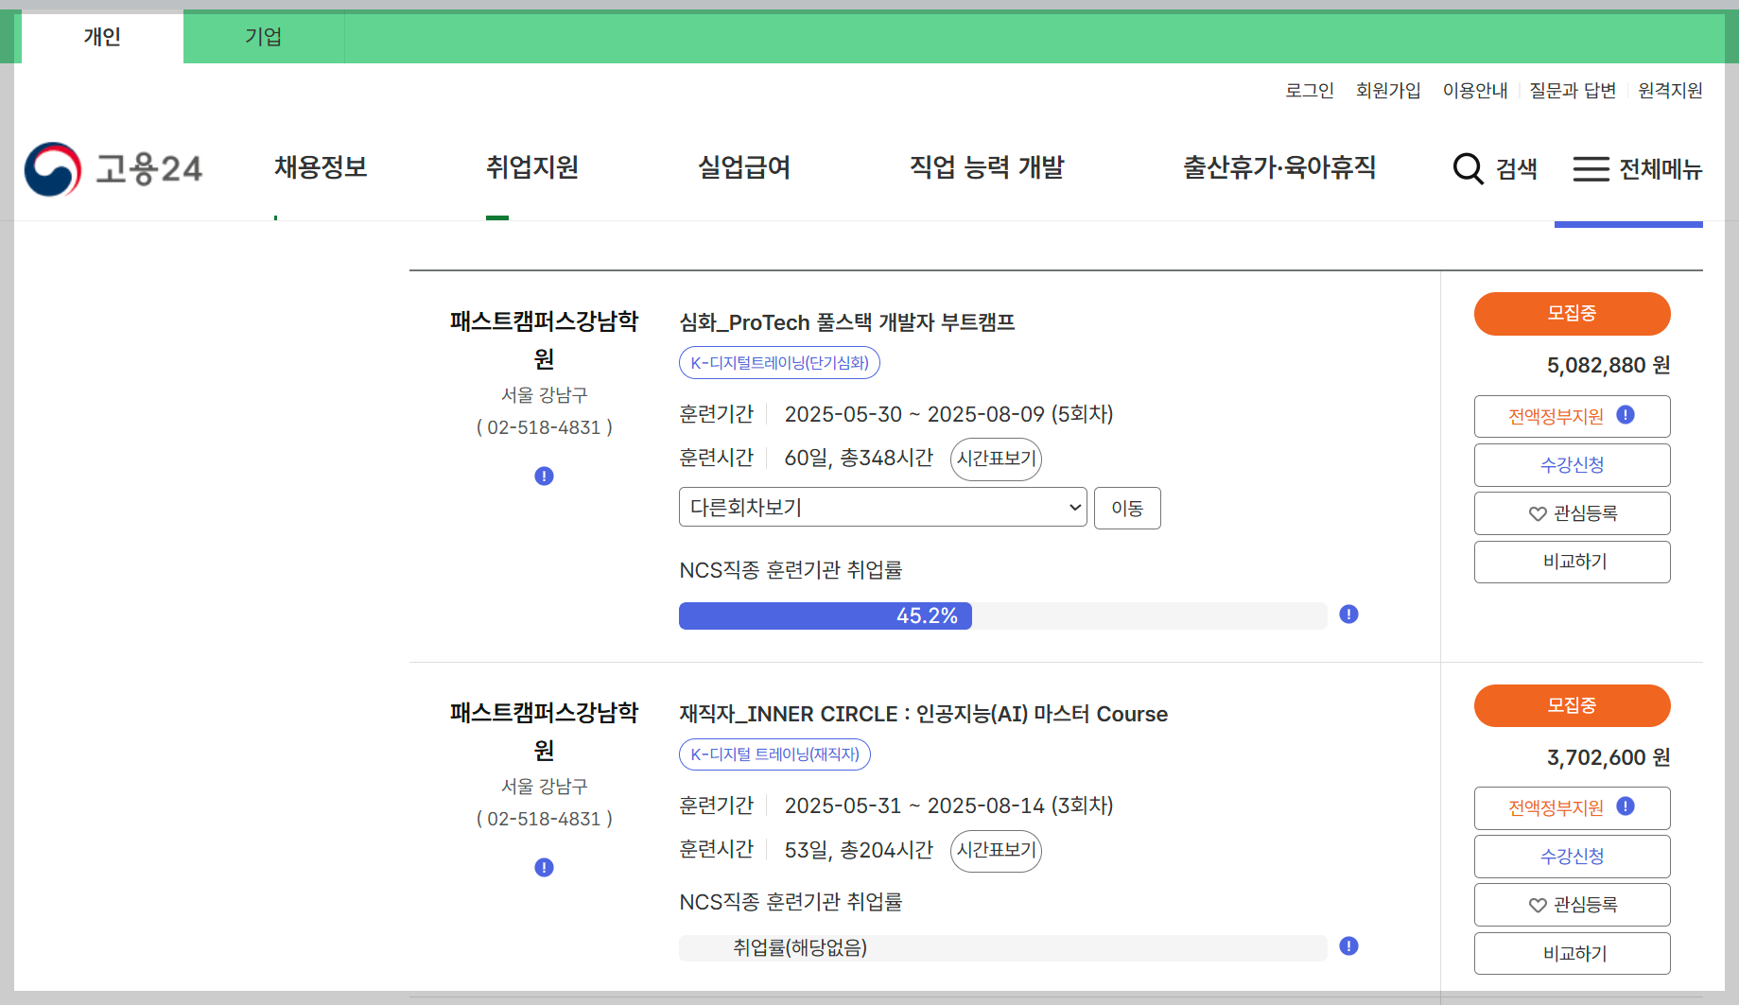
Task: Open course title 재직자_INNER CIRCLE : 인공지능(AI) 마스터 Course
Action: point(924,714)
